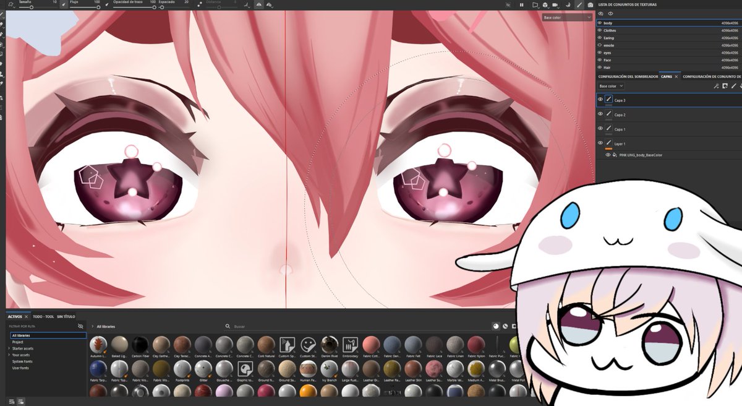742x406 pixels.
Task: Select the Custom Spray asset icon
Action: pos(287,345)
